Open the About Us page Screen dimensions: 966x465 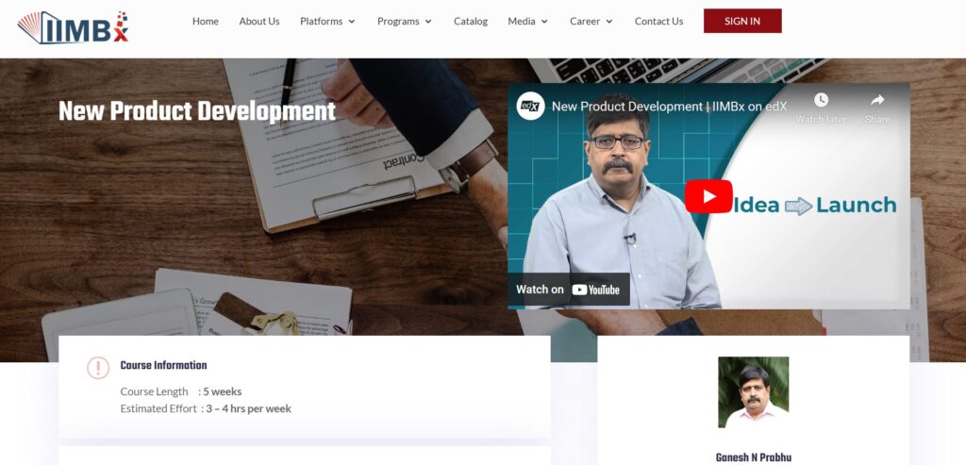tap(259, 21)
